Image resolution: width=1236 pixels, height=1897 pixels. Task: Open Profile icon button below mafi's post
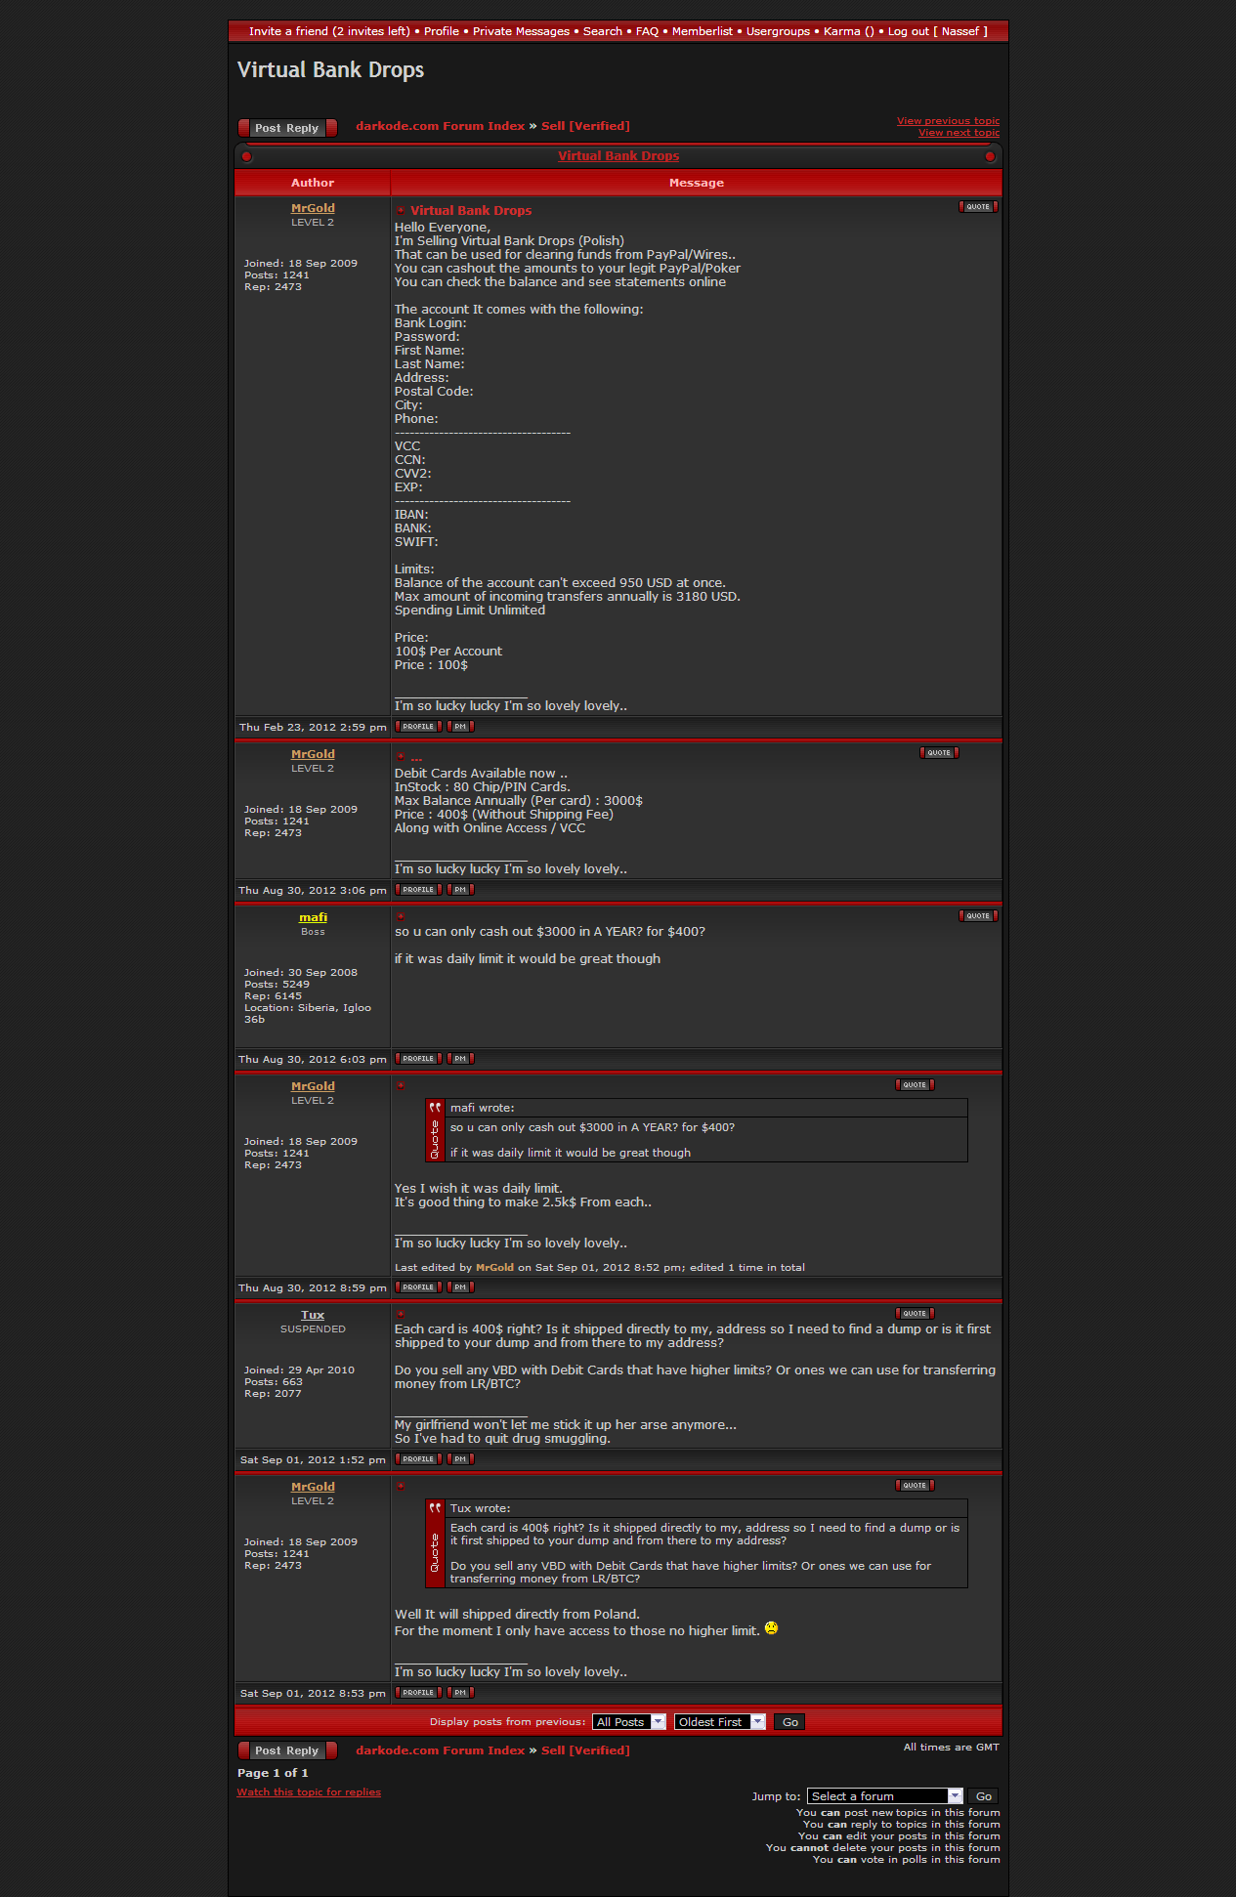pos(418,1059)
